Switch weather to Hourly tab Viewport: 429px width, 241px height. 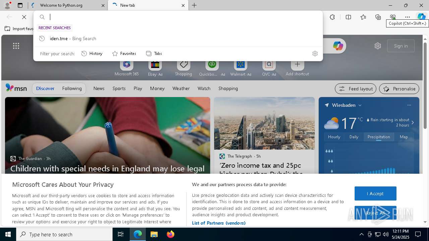(334, 137)
